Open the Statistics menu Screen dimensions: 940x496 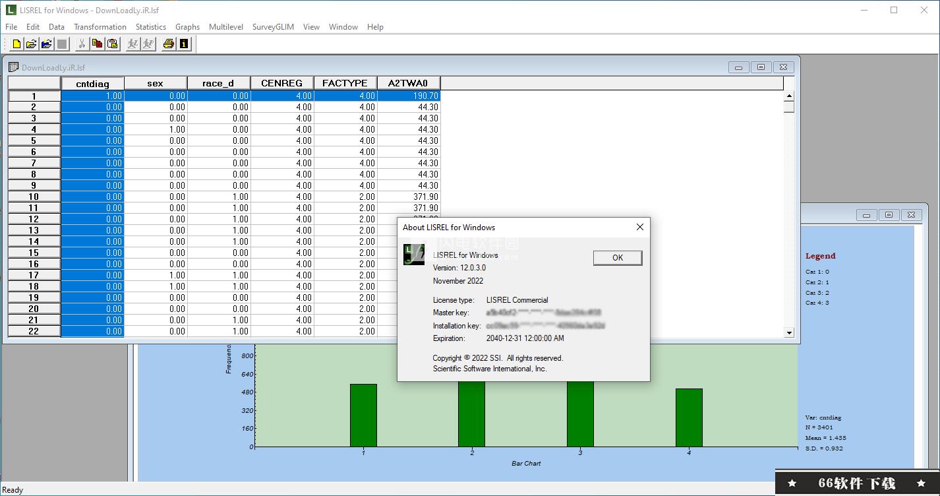(151, 27)
